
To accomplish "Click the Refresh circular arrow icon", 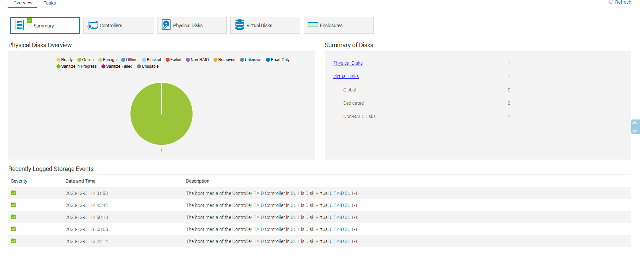I will point(611,2).
